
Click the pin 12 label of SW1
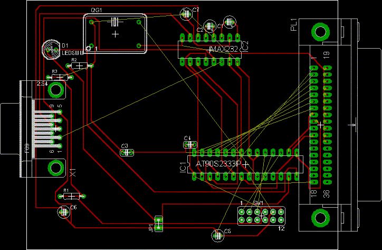click(x=281, y=228)
